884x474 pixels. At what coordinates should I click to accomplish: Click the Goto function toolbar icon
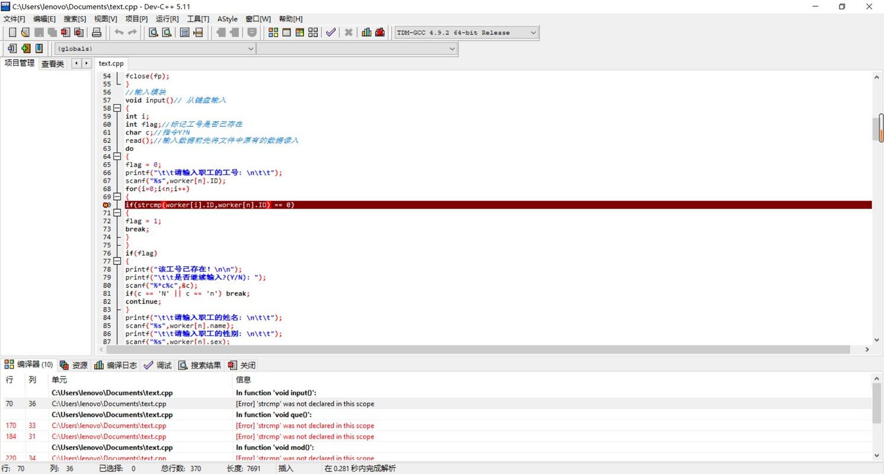pos(184,33)
